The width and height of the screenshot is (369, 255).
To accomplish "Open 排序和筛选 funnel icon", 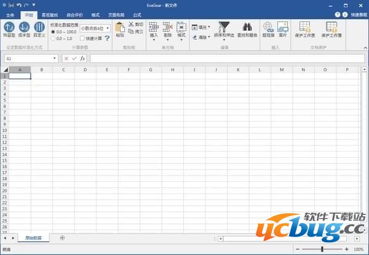I will pos(224,27).
